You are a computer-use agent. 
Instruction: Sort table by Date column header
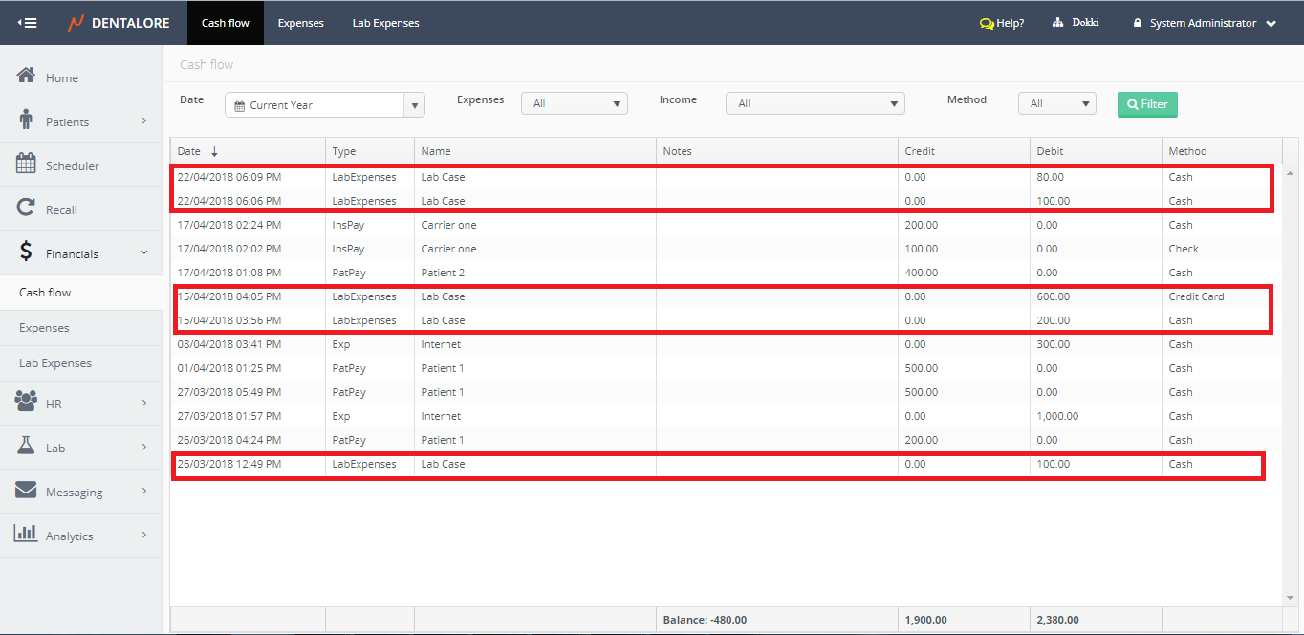click(x=197, y=151)
